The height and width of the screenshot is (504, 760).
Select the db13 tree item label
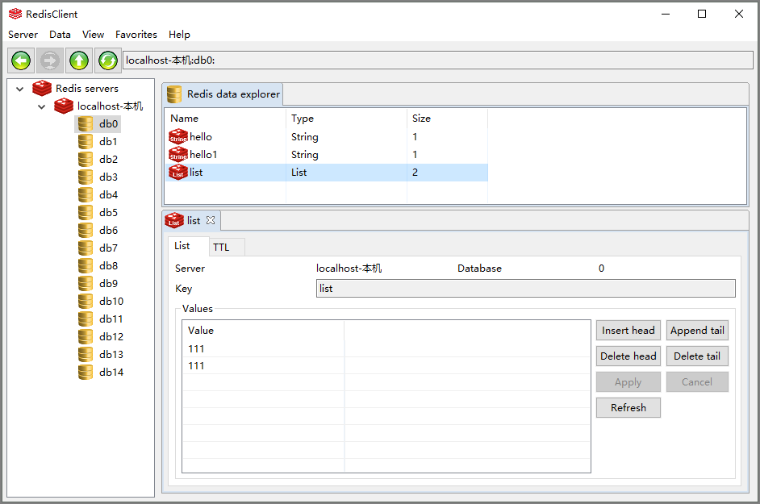(x=111, y=355)
